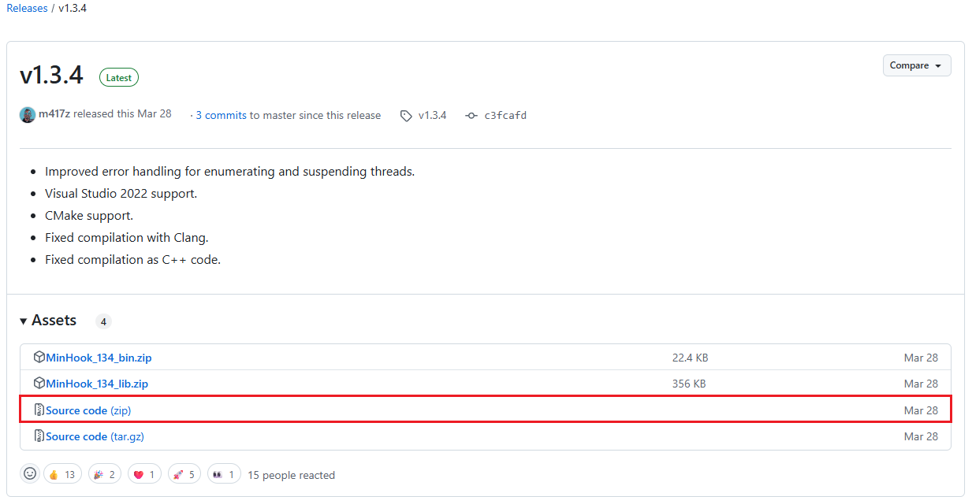This screenshot has width=972, height=497.
Task: Open the 3 commits link
Action: click(221, 115)
